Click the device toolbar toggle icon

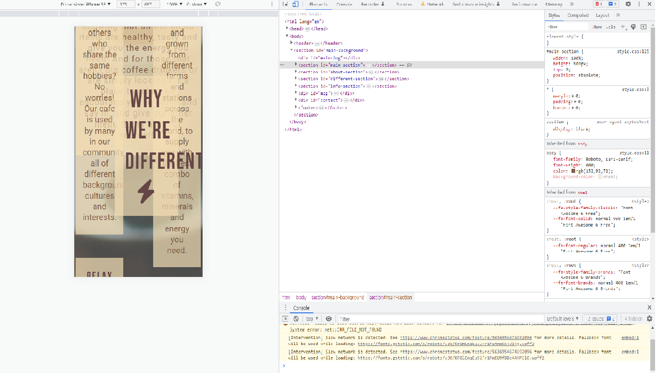[296, 4]
